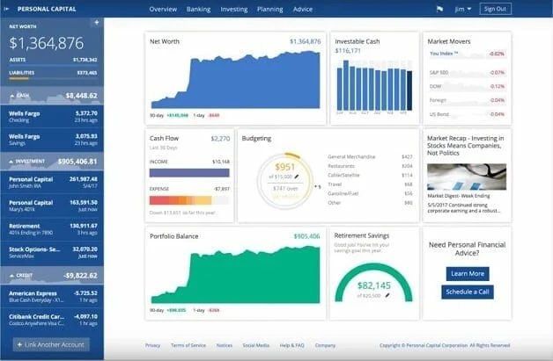The width and height of the screenshot is (553, 361).
Task: Collapse the Investment accounts section
Action: click(x=52, y=162)
